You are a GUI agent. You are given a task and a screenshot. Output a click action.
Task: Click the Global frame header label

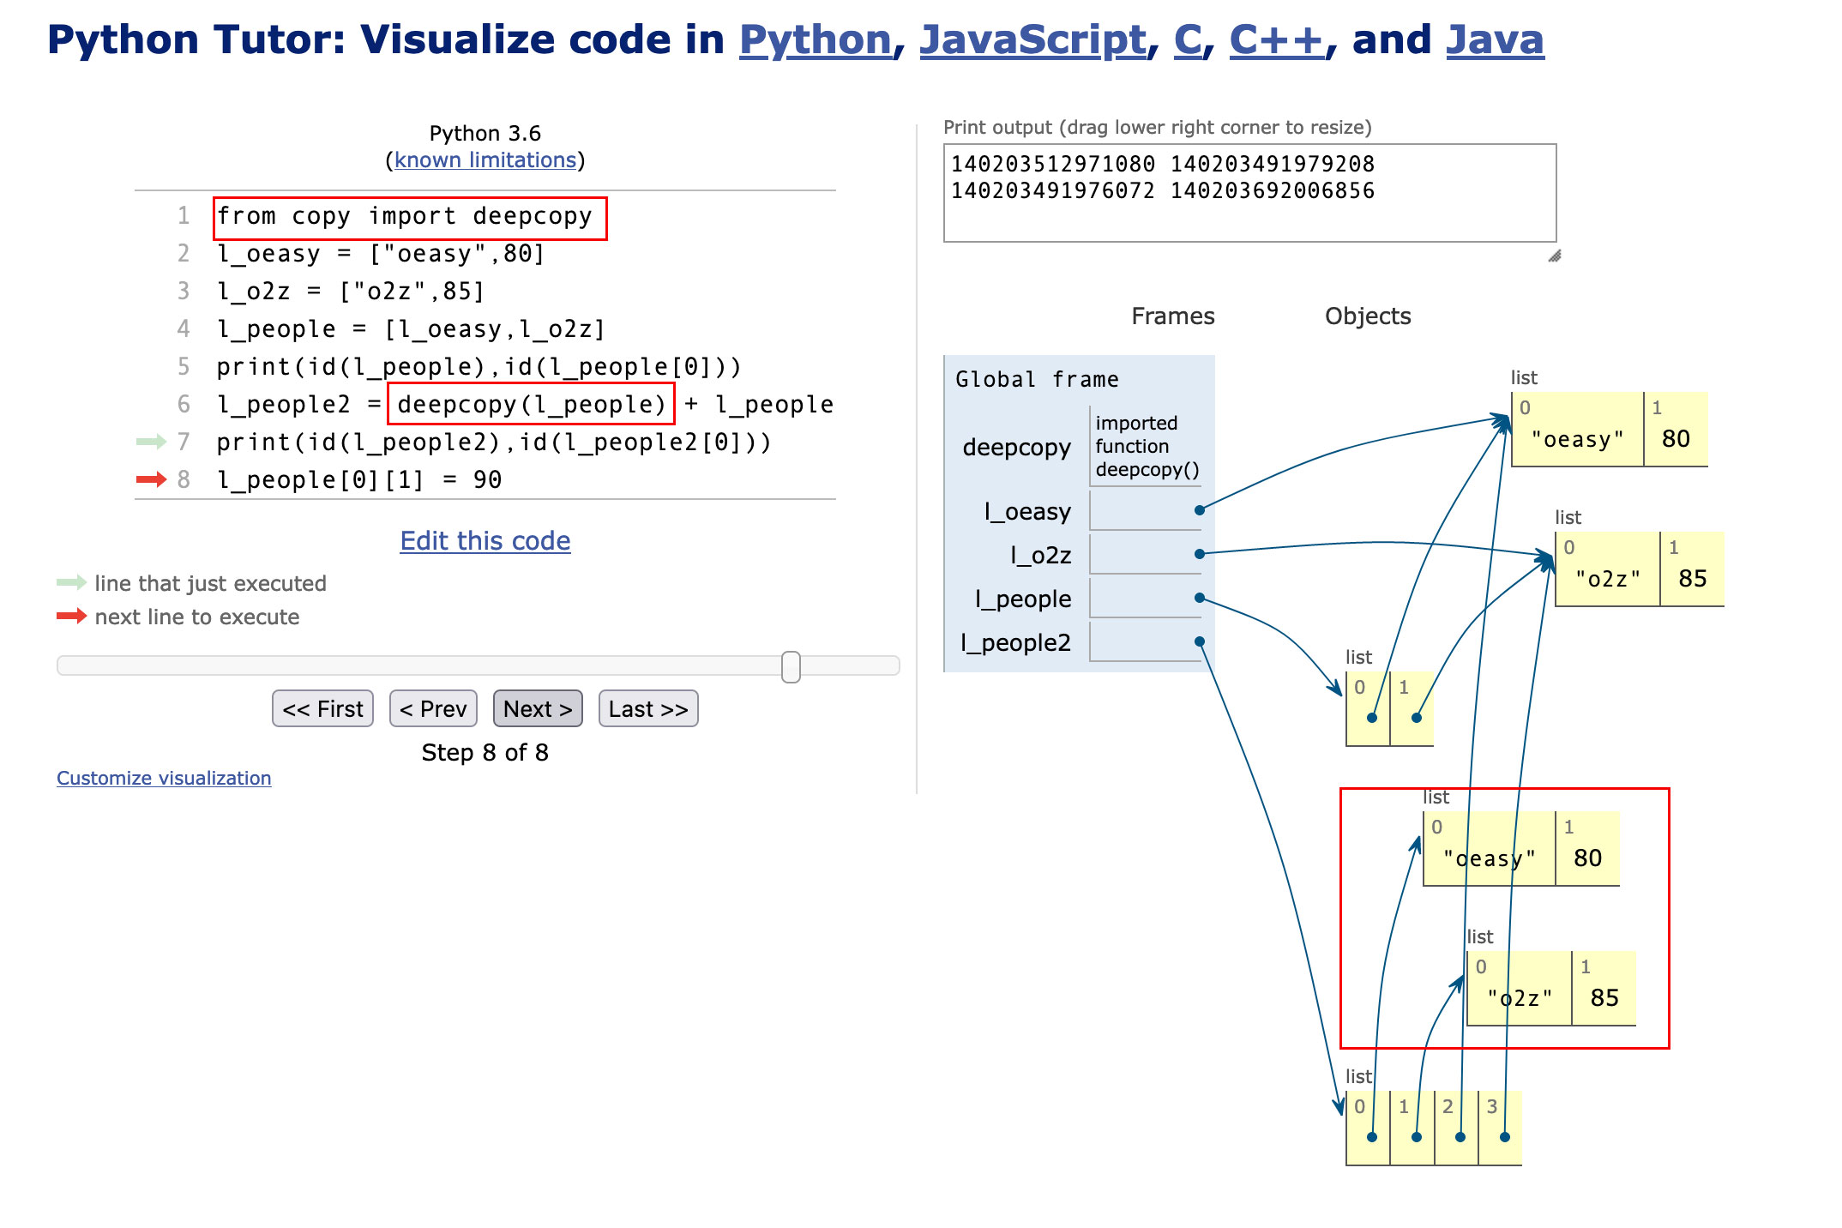coord(1037,379)
